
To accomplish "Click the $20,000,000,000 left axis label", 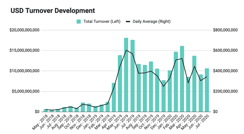I will tap(24, 30).
